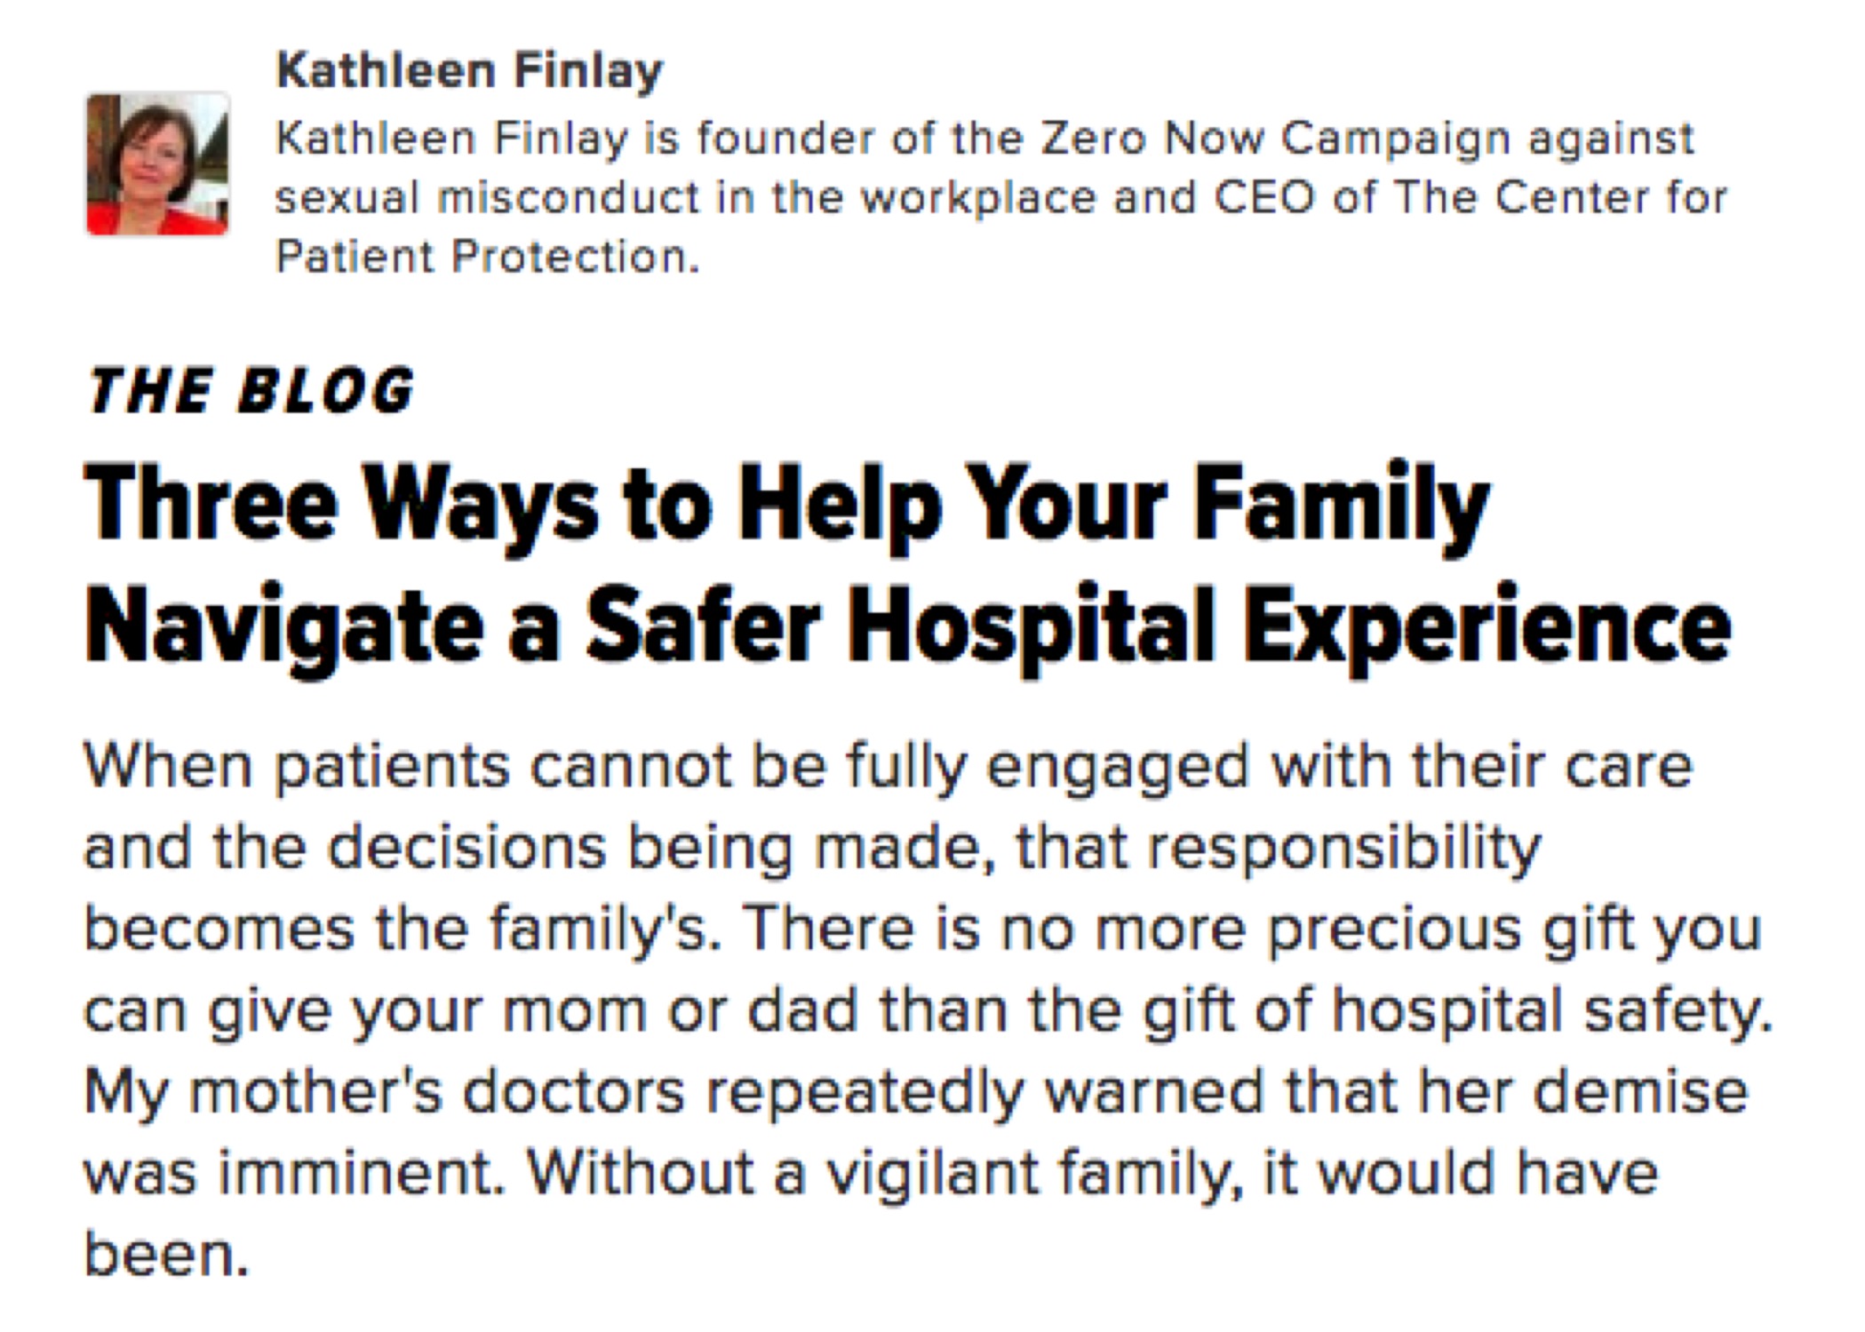
Task: Click the final word 'been.' in paragraph
Action: pos(166,1256)
